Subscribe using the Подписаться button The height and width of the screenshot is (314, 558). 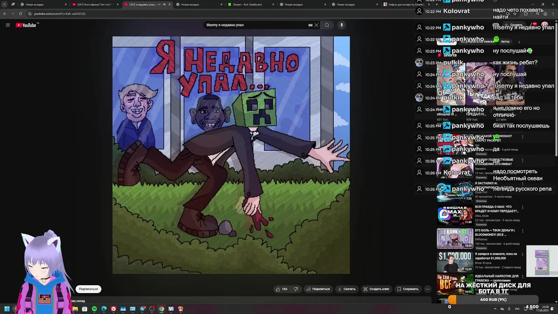(x=88, y=289)
